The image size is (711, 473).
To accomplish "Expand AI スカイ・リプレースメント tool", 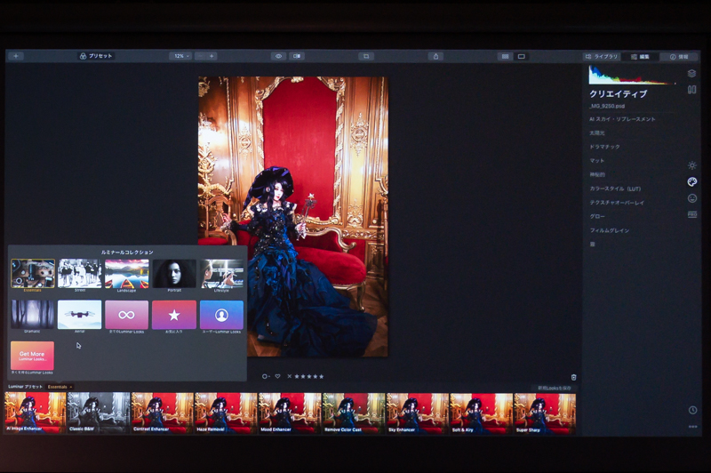I will (x=622, y=119).
